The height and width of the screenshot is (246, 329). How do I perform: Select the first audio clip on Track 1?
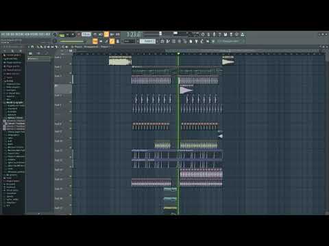click(120, 61)
